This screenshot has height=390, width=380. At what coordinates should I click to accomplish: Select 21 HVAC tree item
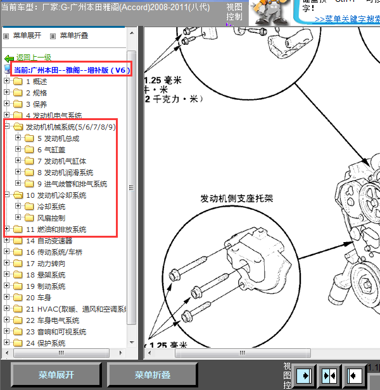pos(76,309)
